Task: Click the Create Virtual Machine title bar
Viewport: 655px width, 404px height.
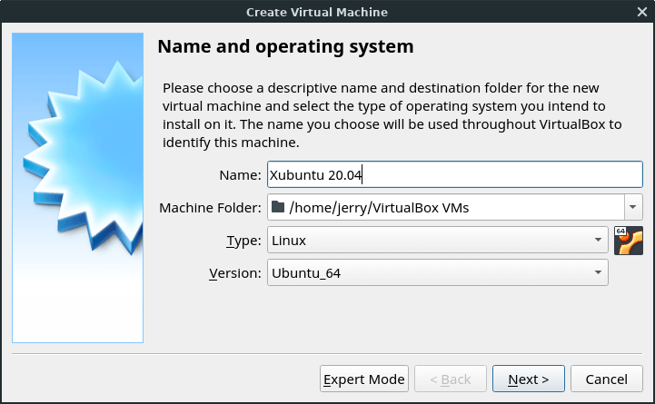Action: [x=327, y=12]
